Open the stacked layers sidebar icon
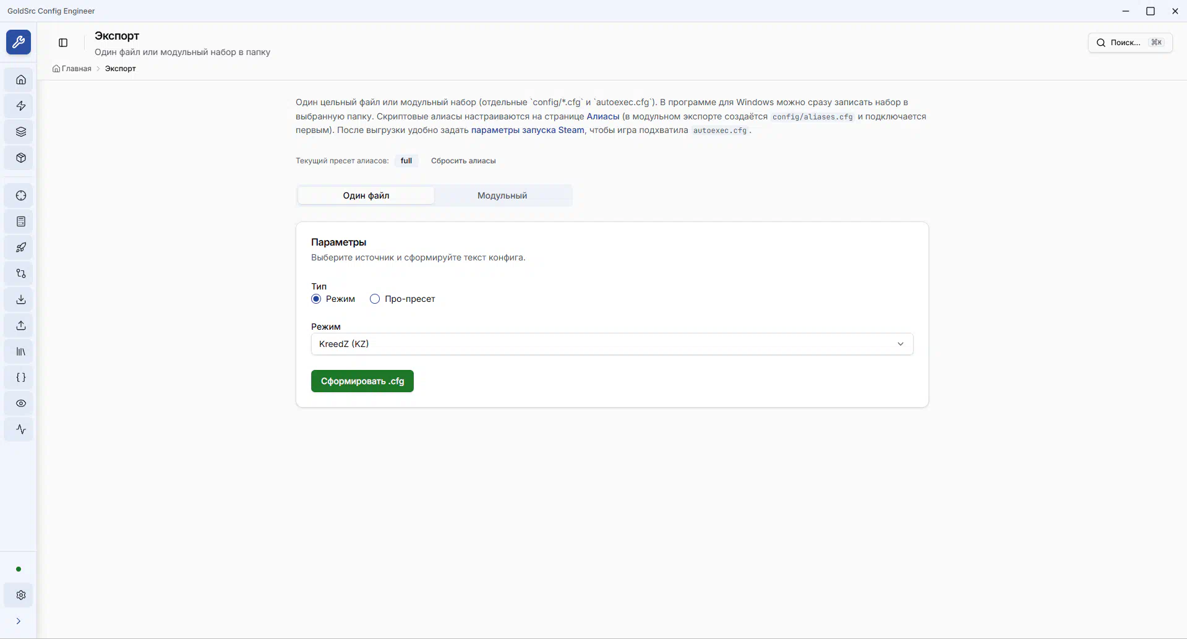Viewport: 1187px width, 639px height. [21, 132]
